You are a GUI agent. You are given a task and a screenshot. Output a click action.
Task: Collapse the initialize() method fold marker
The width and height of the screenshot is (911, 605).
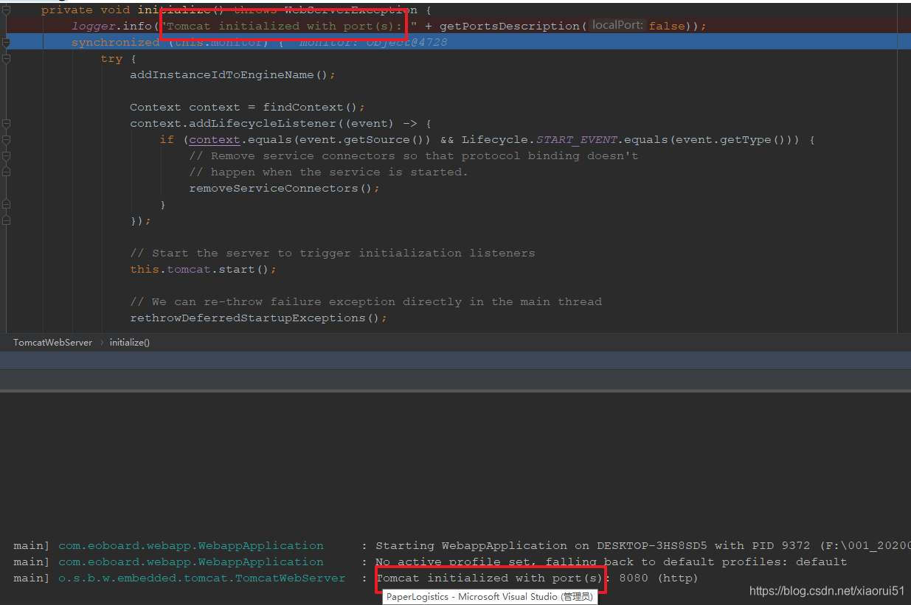pos(6,10)
